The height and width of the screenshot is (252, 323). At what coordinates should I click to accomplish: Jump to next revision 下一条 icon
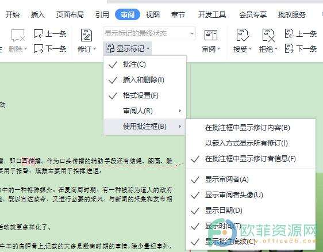tap(289, 49)
